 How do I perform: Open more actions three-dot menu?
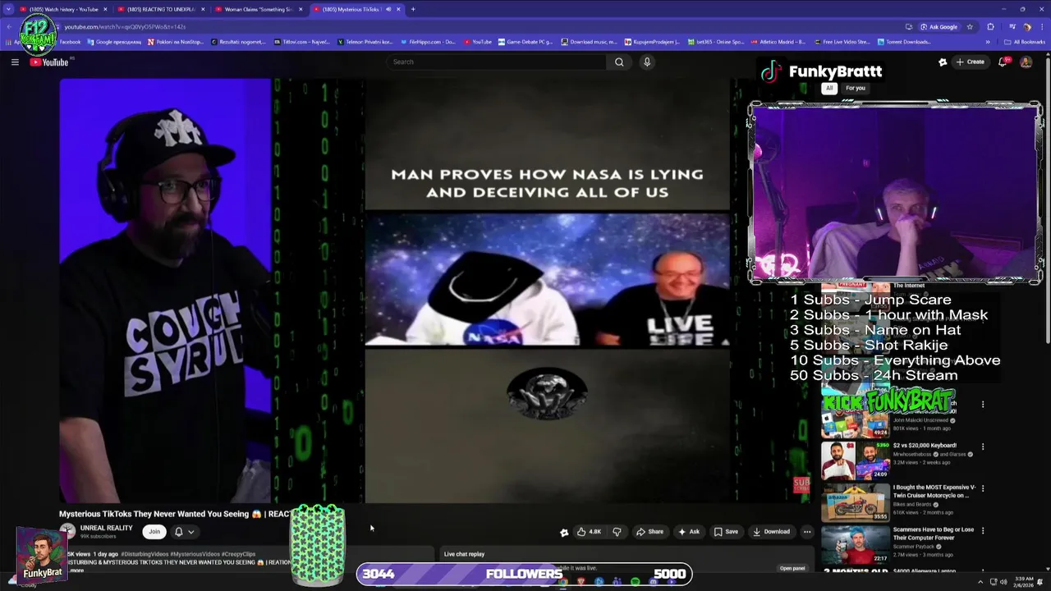point(807,531)
